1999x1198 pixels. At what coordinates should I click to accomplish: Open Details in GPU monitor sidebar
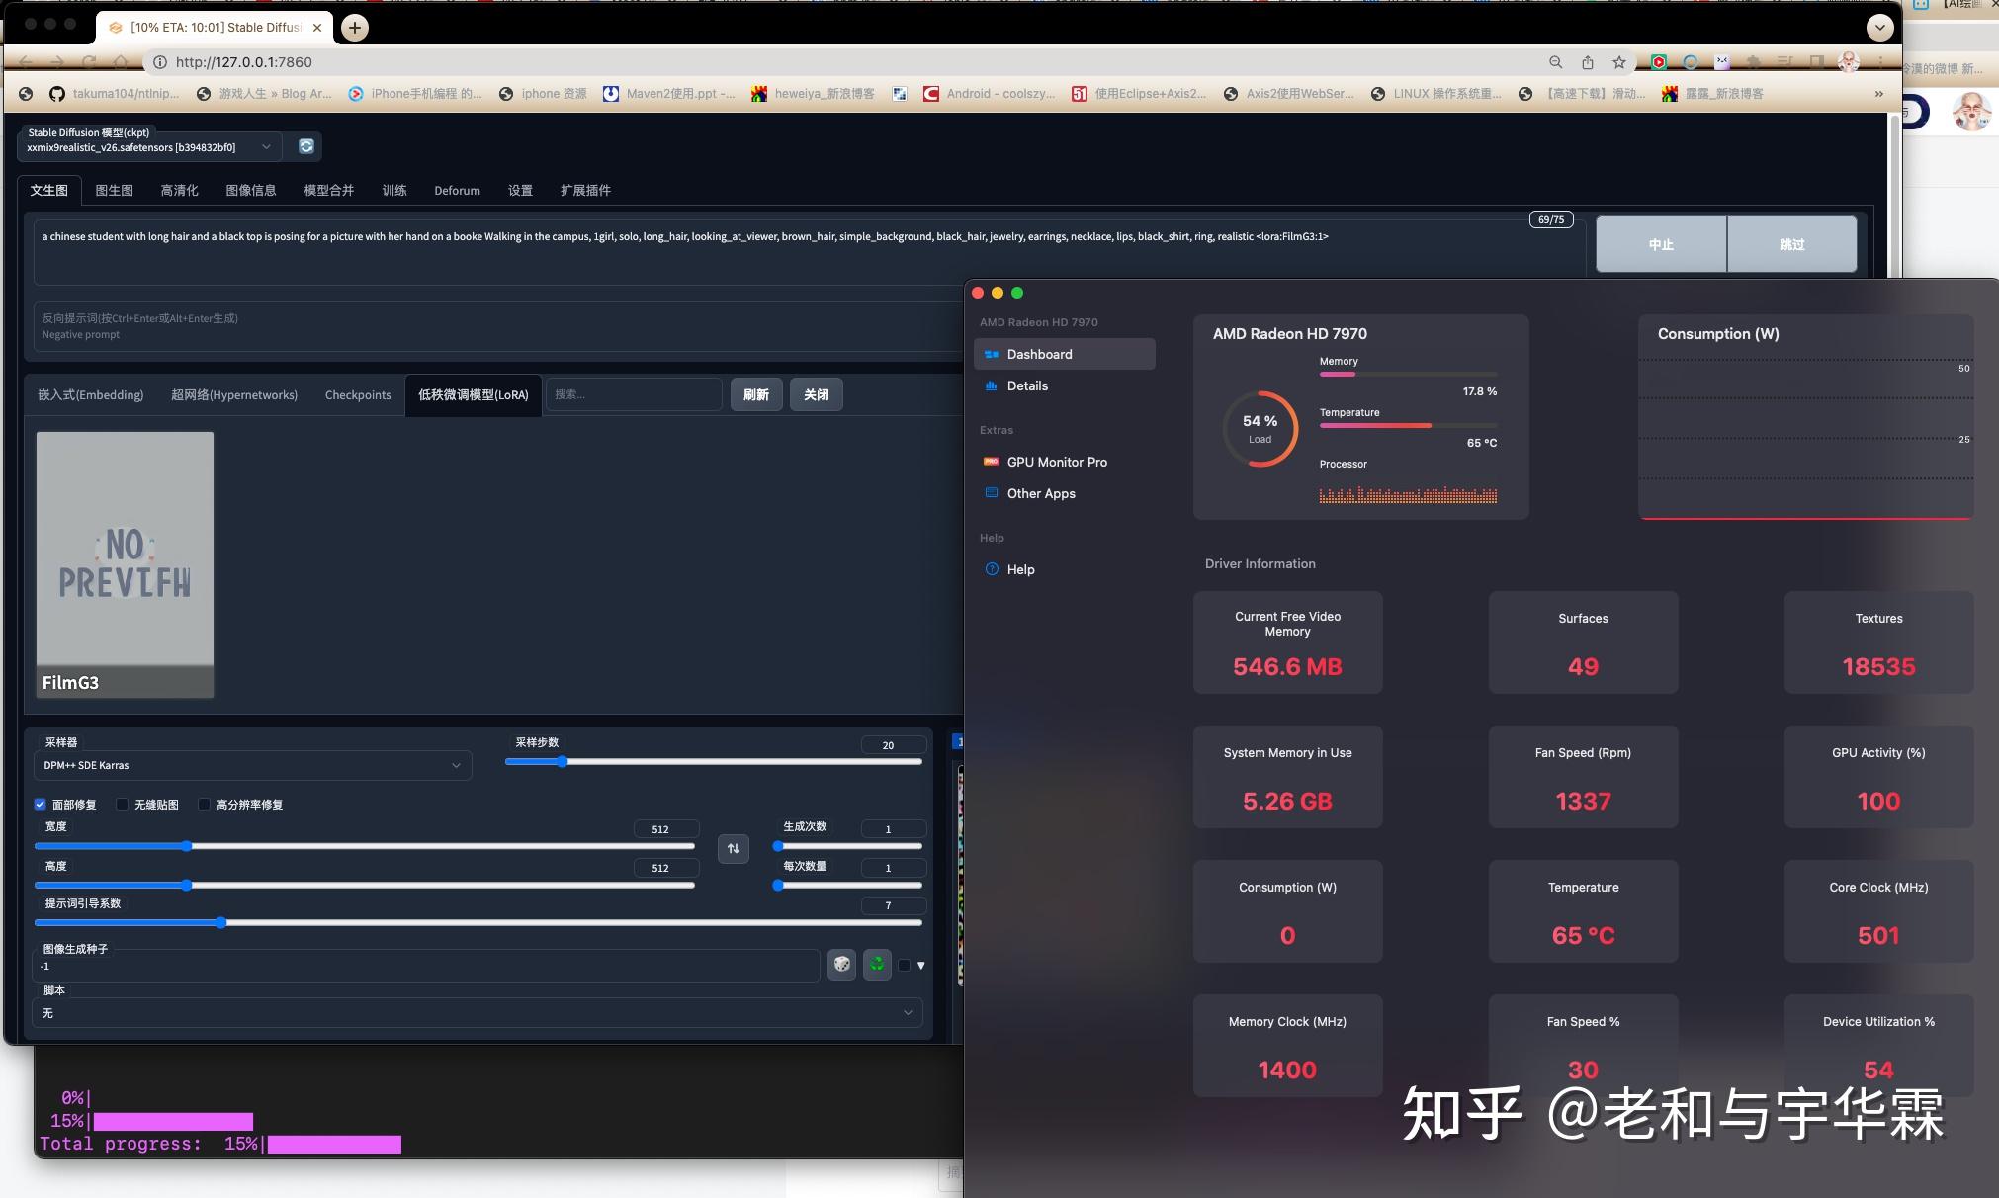1064,385
